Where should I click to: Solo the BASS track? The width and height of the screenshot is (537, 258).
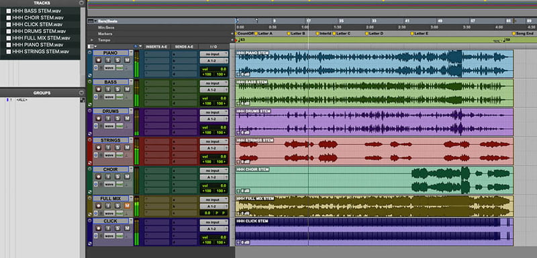(x=118, y=89)
